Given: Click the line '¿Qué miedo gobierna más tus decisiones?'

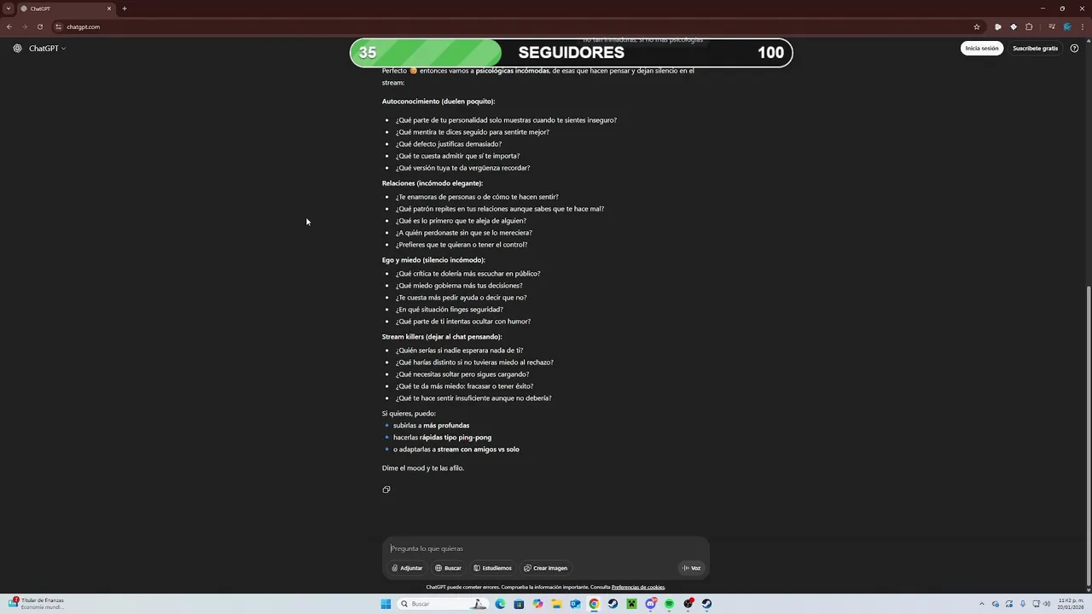Looking at the screenshot, I should click(459, 286).
